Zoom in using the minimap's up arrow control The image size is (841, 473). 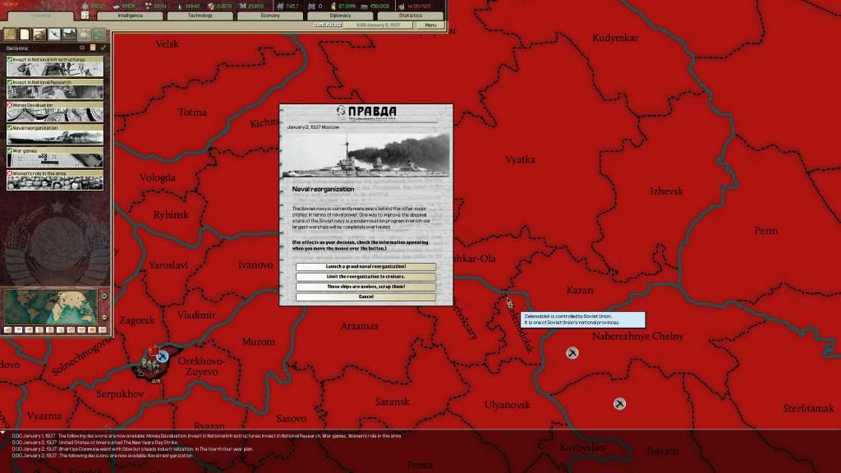(104, 296)
